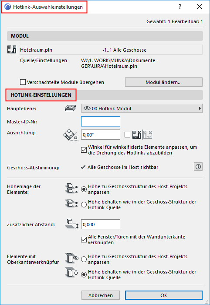Viewport: 210px width, 305px height.
Task: Collapse the HOTLINK-EINSTELLUNGEN panel header
Action: point(105,95)
